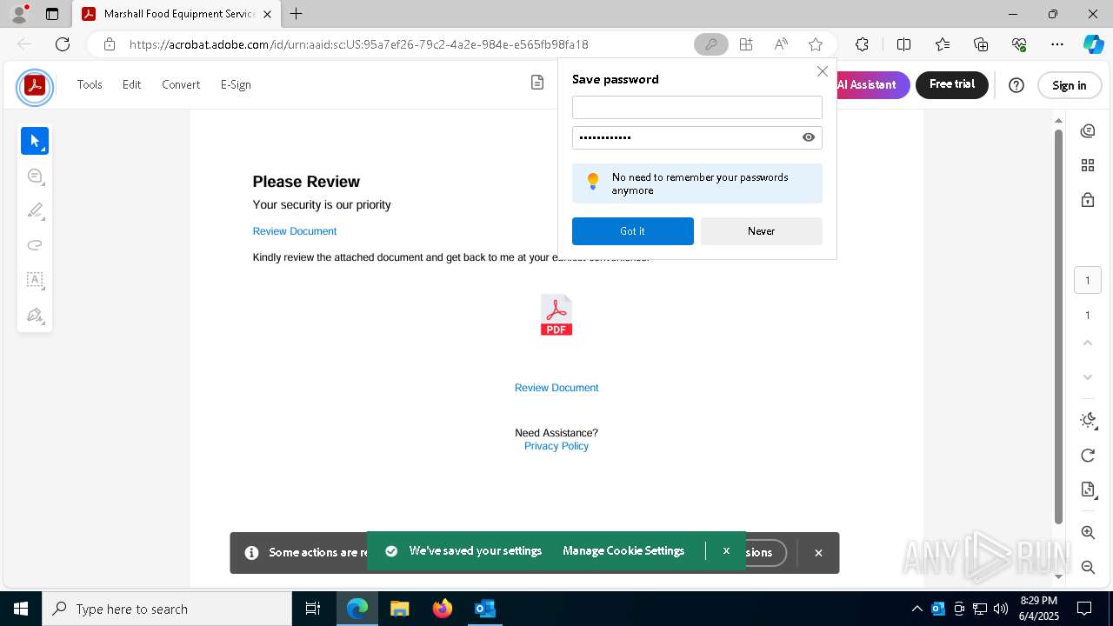The width and height of the screenshot is (1113, 626).
Task: Click the centered Review Document link
Action: (x=556, y=388)
